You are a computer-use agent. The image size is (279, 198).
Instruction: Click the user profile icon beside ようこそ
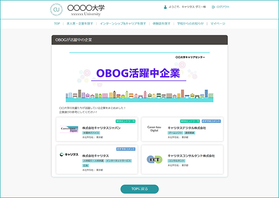[x=165, y=7]
